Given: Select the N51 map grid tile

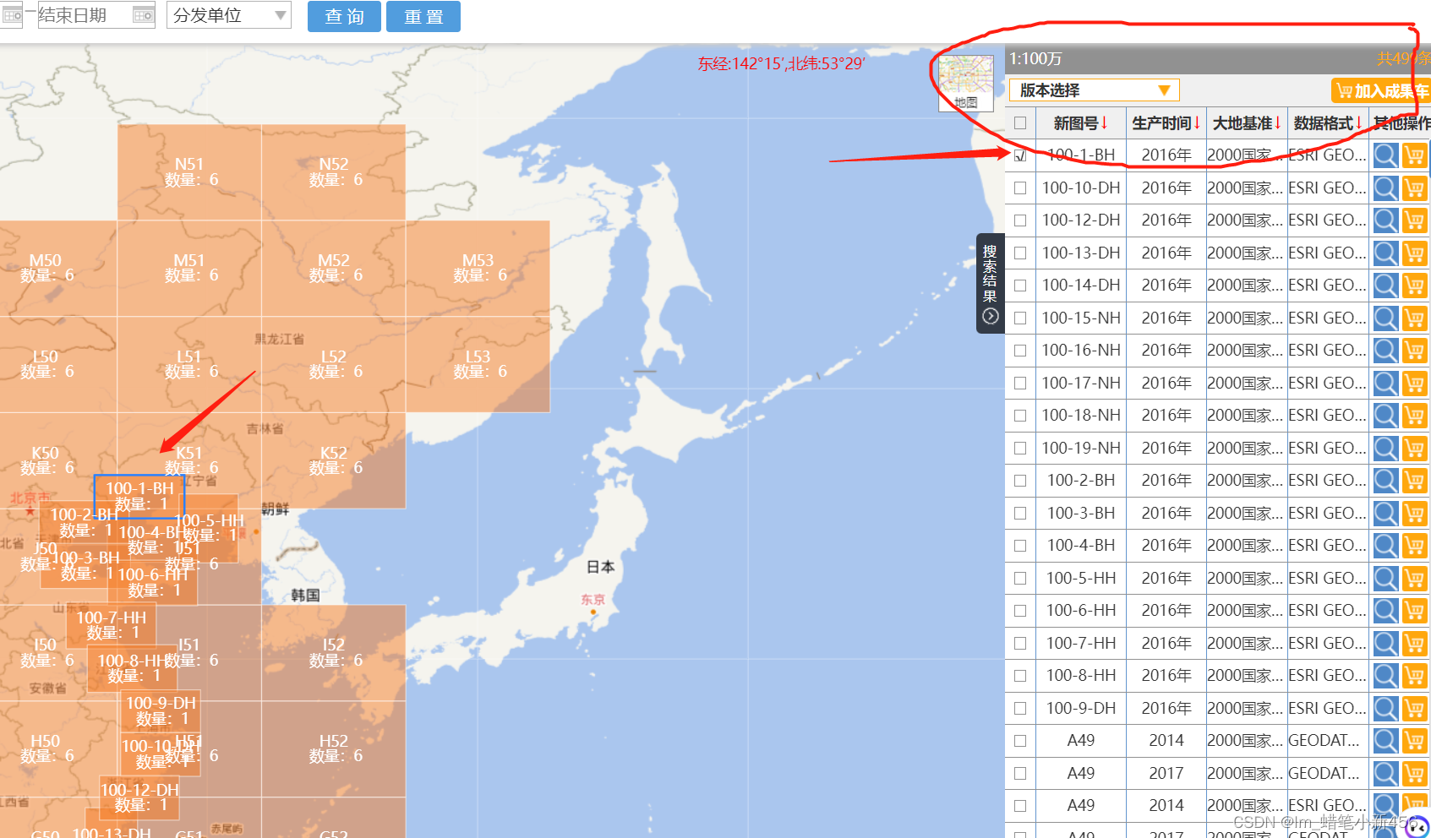Looking at the screenshot, I should [x=189, y=172].
